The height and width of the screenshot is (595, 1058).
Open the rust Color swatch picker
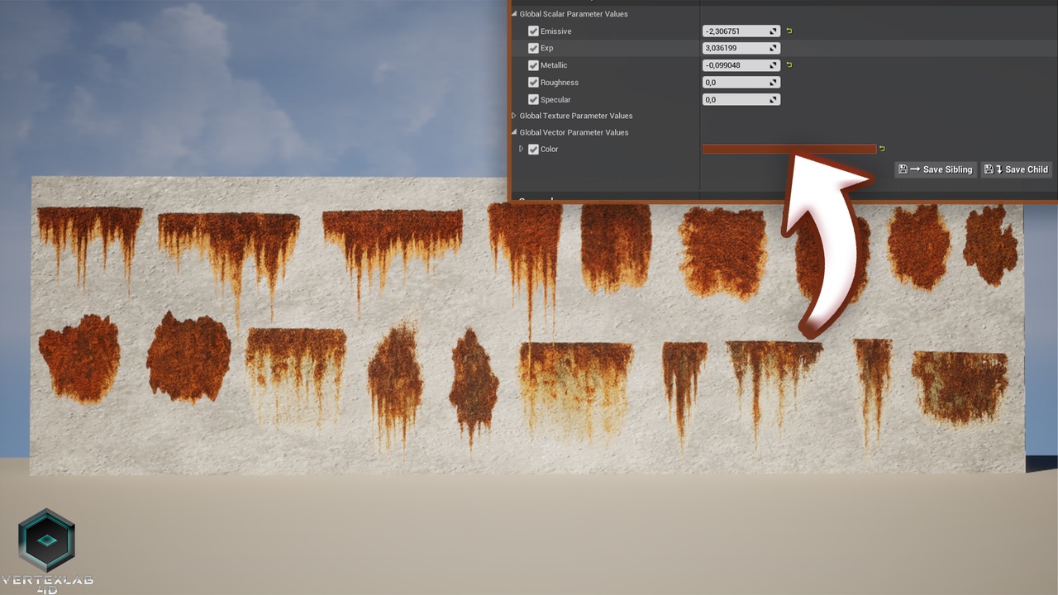[x=789, y=149]
